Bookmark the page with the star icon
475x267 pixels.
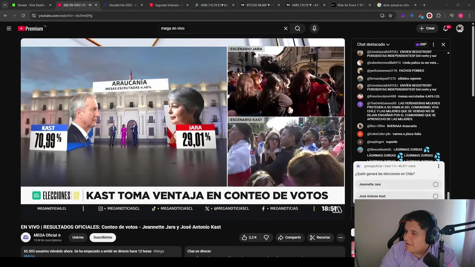[390, 16]
